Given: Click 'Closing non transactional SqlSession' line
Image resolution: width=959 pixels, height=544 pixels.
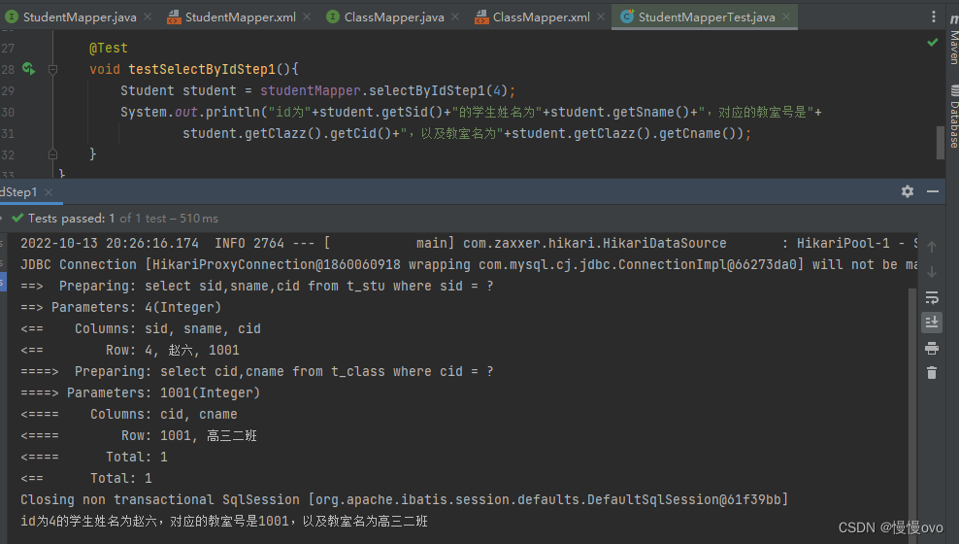Looking at the screenshot, I should pyautogui.click(x=404, y=500).
